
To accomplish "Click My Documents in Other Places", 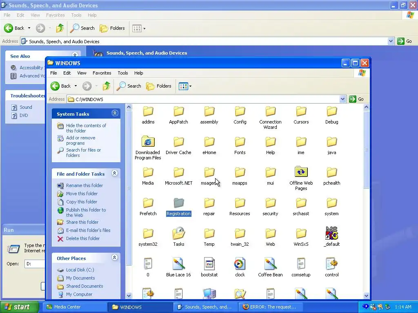I will [x=80, y=278].
